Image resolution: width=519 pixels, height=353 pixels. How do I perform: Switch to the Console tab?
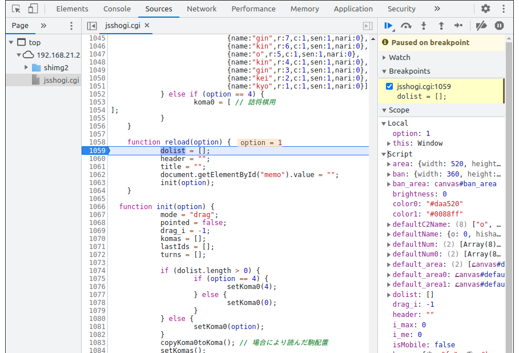coord(116,9)
